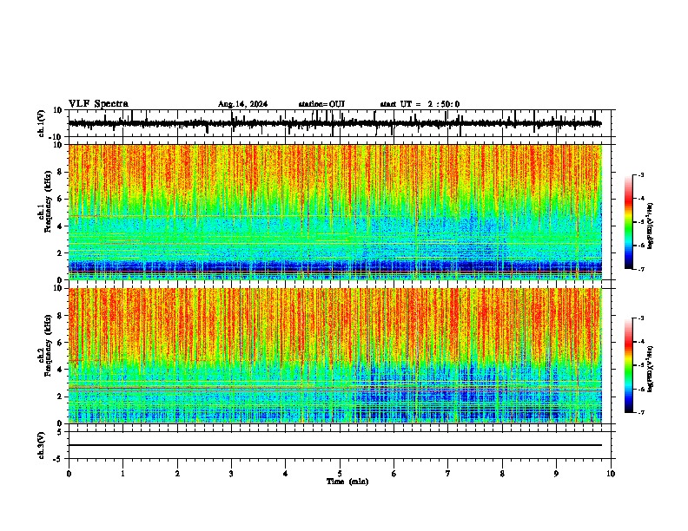Click the time axis tick label '1'
The height and width of the screenshot is (531, 688).
[122, 474]
